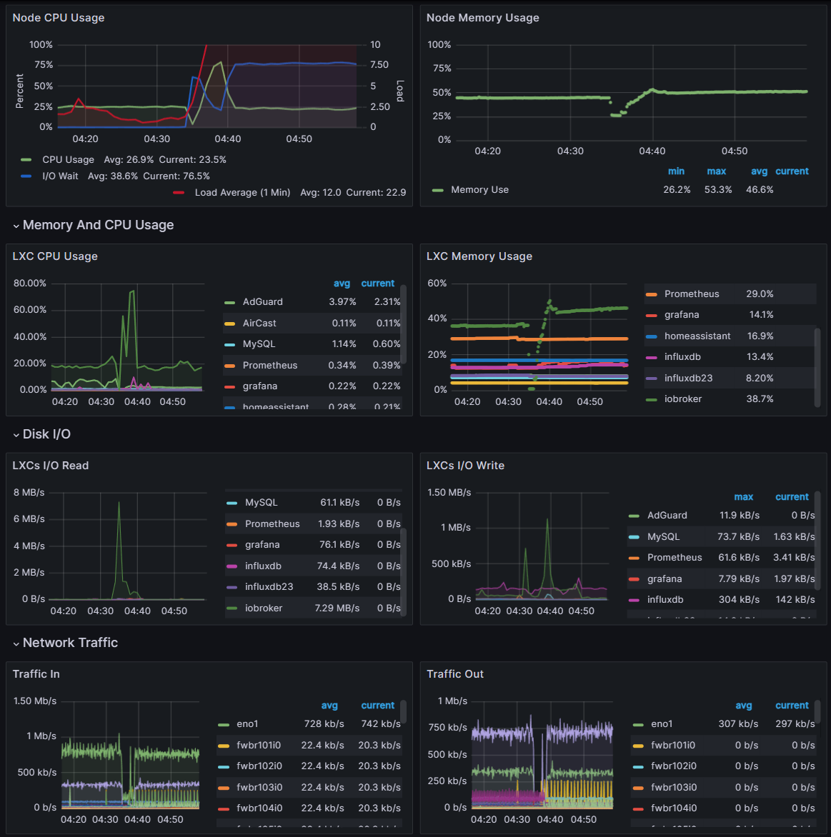Screen dimensions: 831x837
Task: Click the LXCs I/O Read legend scrollbar
Action: click(403, 572)
